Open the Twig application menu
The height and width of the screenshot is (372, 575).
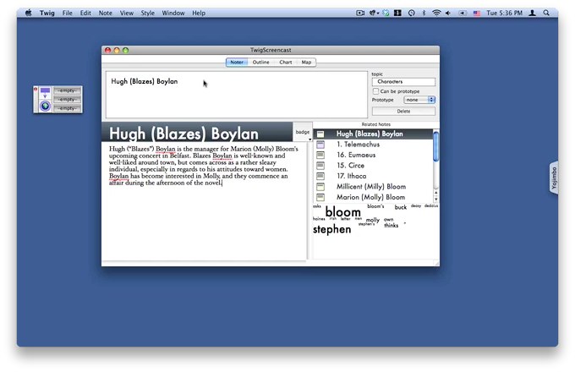coord(47,13)
